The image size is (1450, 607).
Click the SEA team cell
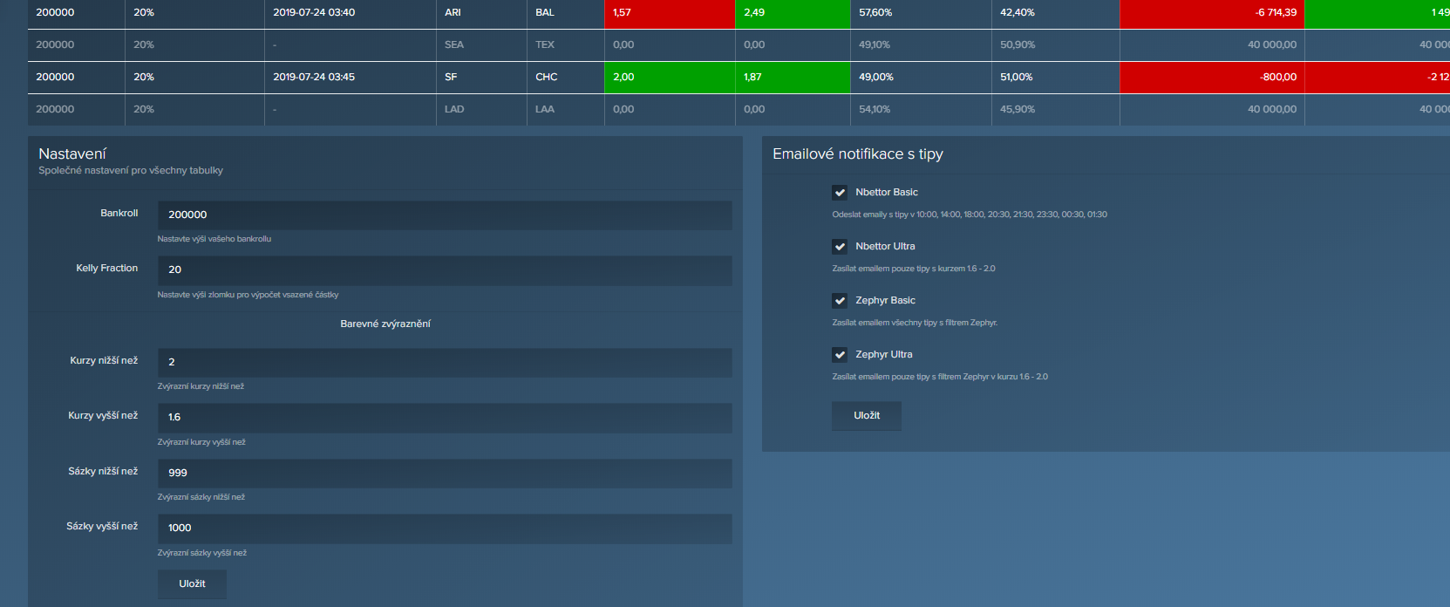[480, 45]
